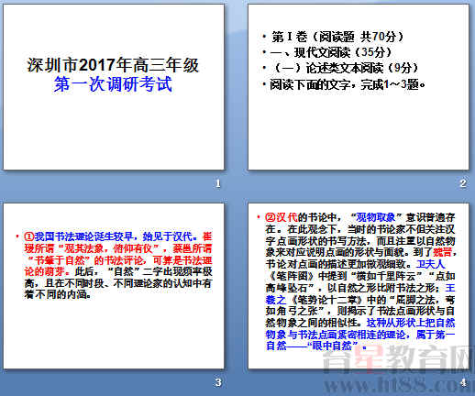Select slide 2 with the reading section outline

point(359,87)
